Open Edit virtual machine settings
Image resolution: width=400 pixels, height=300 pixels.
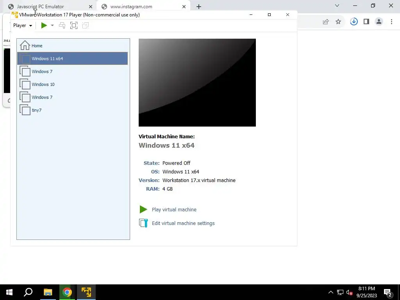pos(183,223)
